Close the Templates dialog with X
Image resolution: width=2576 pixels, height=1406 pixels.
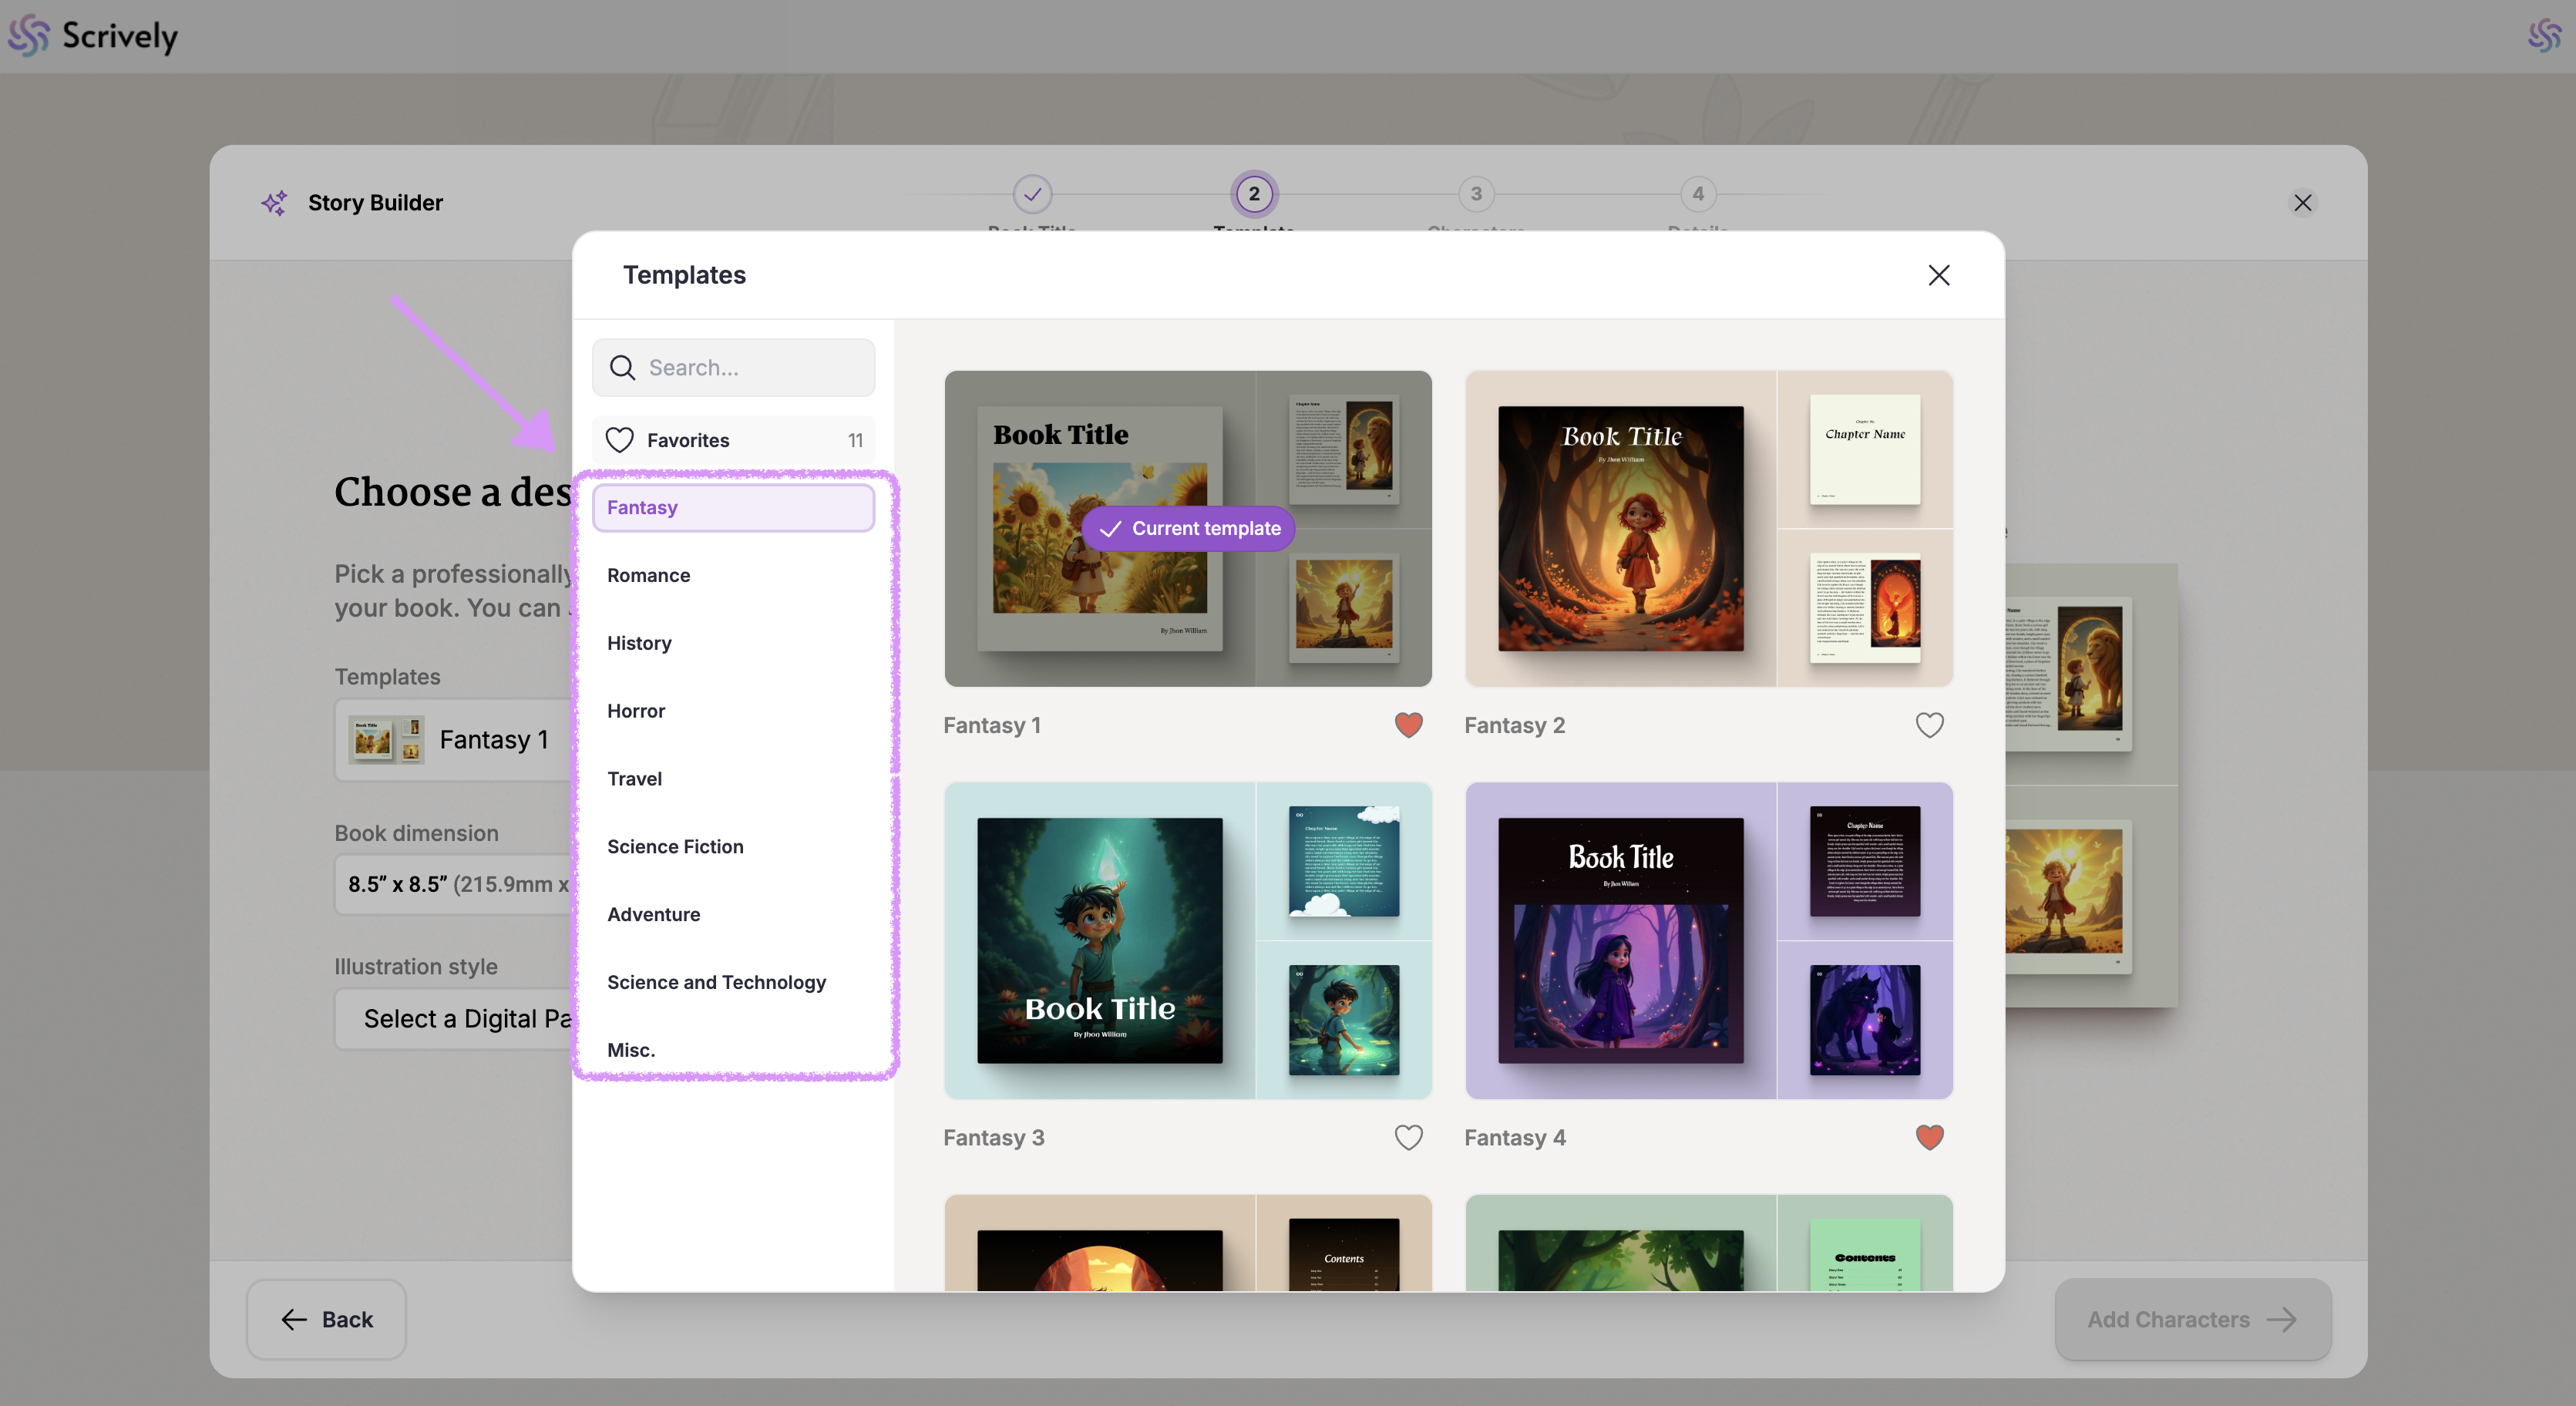[x=1938, y=275]
